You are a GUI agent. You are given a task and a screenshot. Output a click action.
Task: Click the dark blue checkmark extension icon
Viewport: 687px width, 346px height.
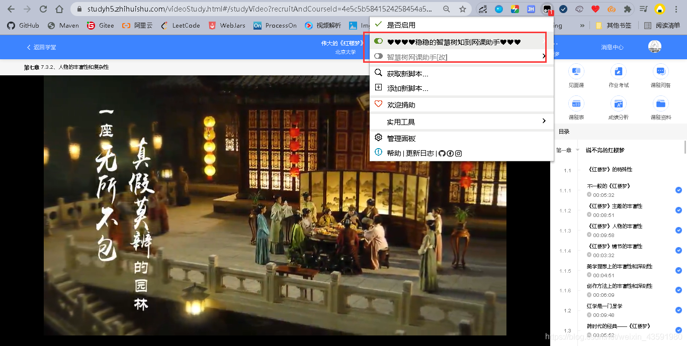[563, 9]
